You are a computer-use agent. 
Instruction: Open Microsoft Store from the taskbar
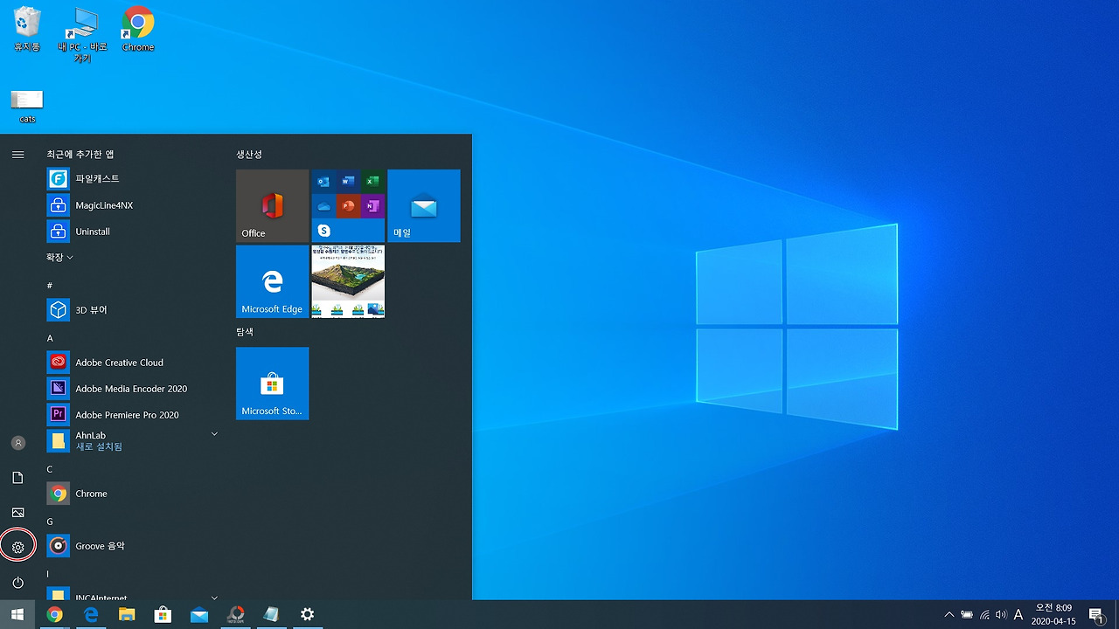pos(163,614)
